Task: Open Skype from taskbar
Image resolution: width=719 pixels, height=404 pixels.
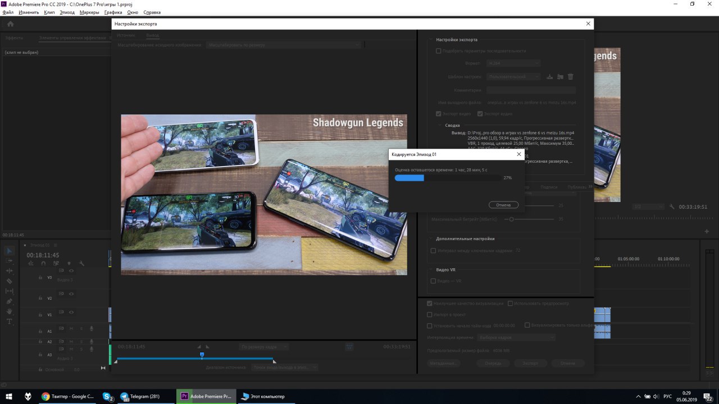Action: (108, 396)
